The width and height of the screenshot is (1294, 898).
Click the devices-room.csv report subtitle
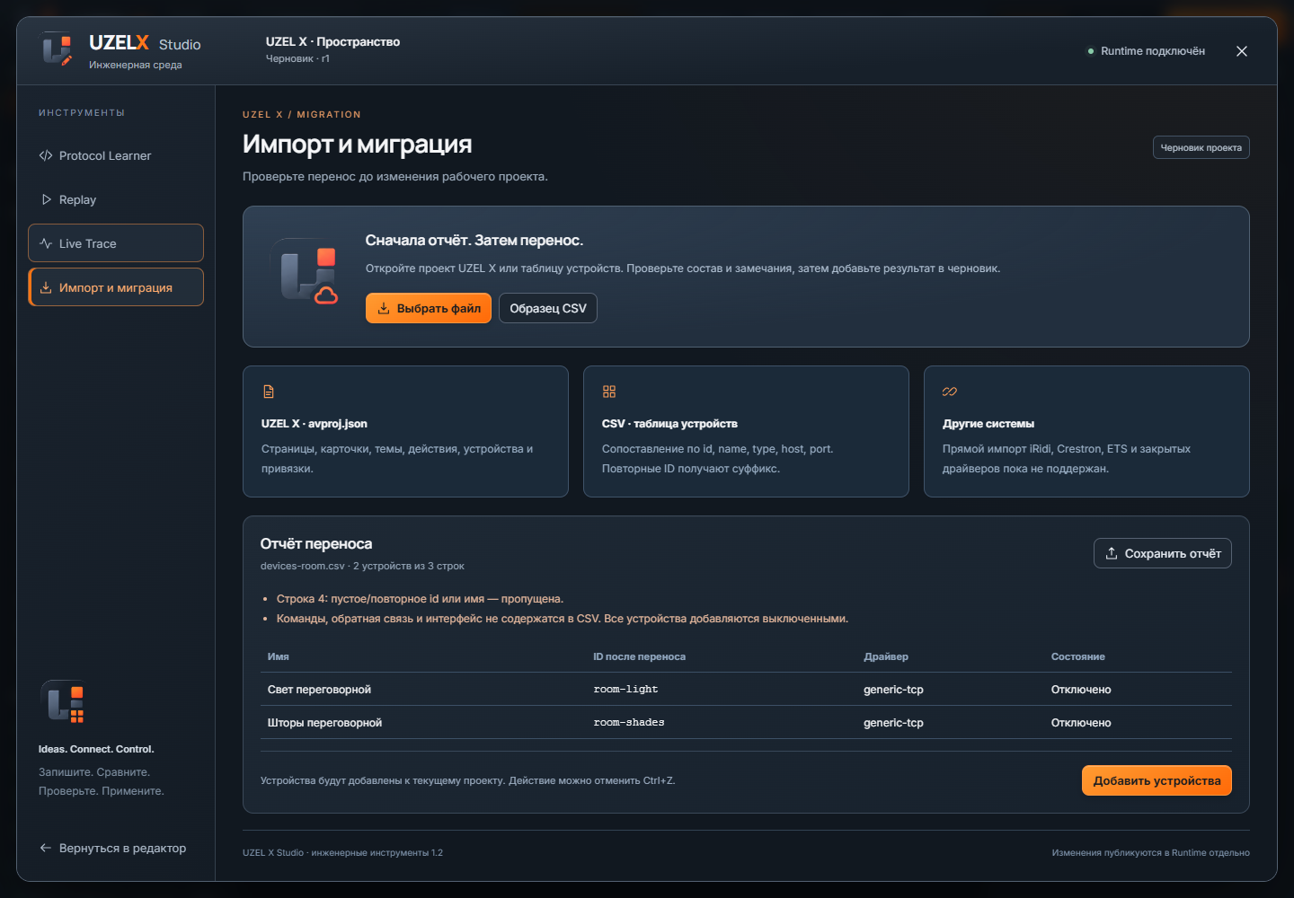pos(362,566)
